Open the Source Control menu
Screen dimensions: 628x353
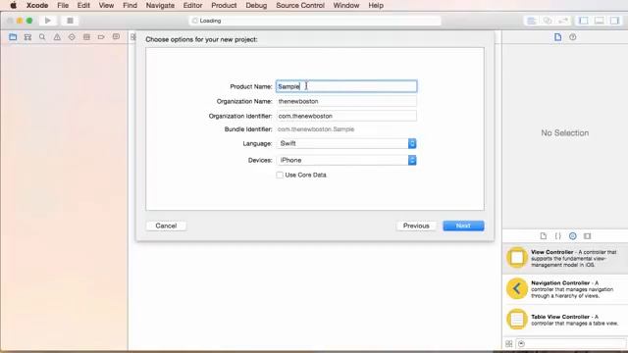point(300,5)
